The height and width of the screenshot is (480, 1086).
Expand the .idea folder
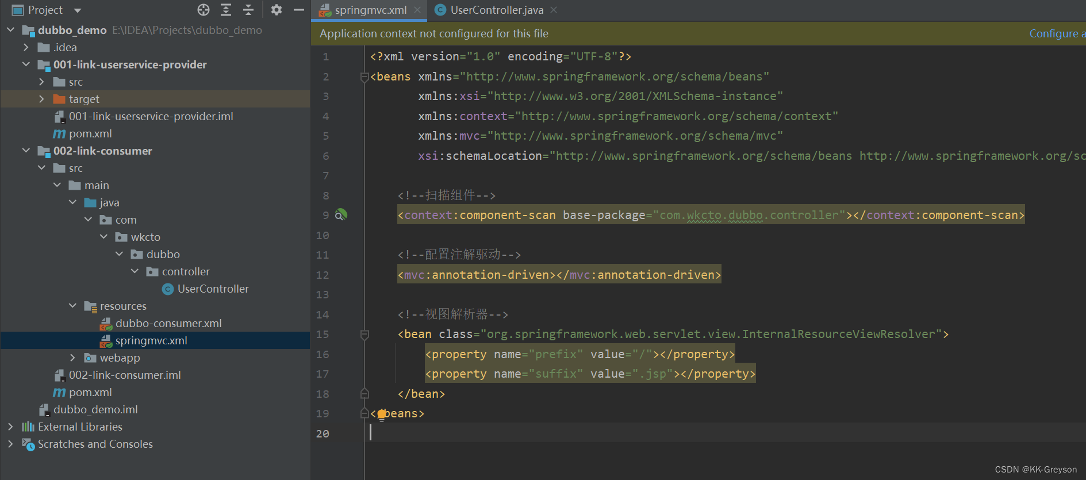click(x=26, y=47)
